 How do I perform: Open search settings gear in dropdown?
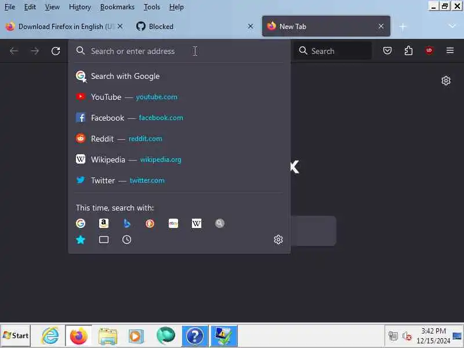(x=278, y=240)
